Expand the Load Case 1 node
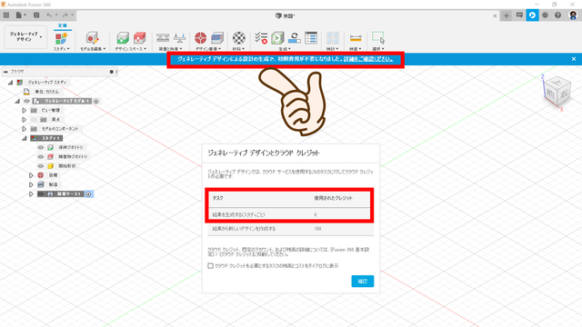Screen dimensions: 582x327 coord(31,193)
